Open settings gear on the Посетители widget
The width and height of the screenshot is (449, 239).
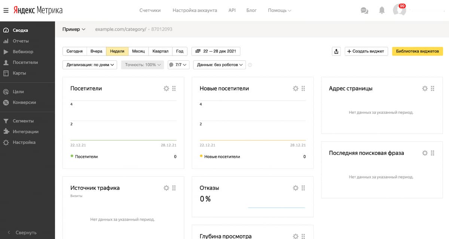point(166,88)
